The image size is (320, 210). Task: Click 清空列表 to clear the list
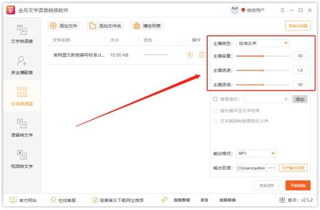click(x=147, y=26)
